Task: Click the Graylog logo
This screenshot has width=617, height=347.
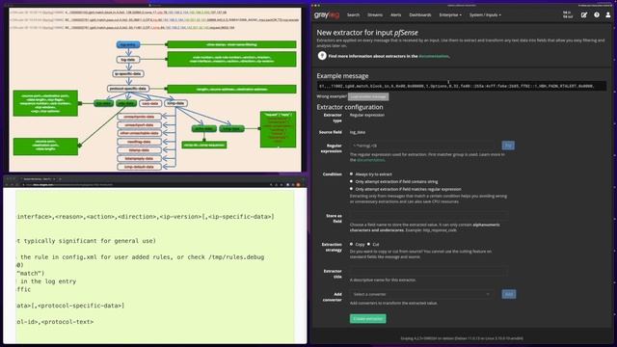Action: [x=326, y=15]
